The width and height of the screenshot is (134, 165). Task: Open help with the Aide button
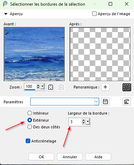98,157
